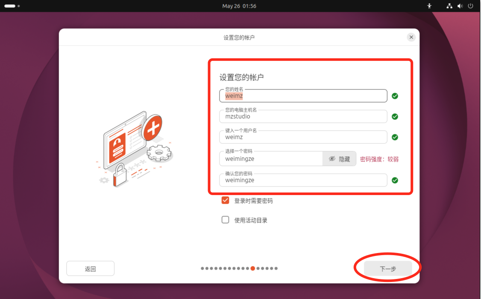Open the power menu icon
Screen dimensions: 481x299
point(470,6)
